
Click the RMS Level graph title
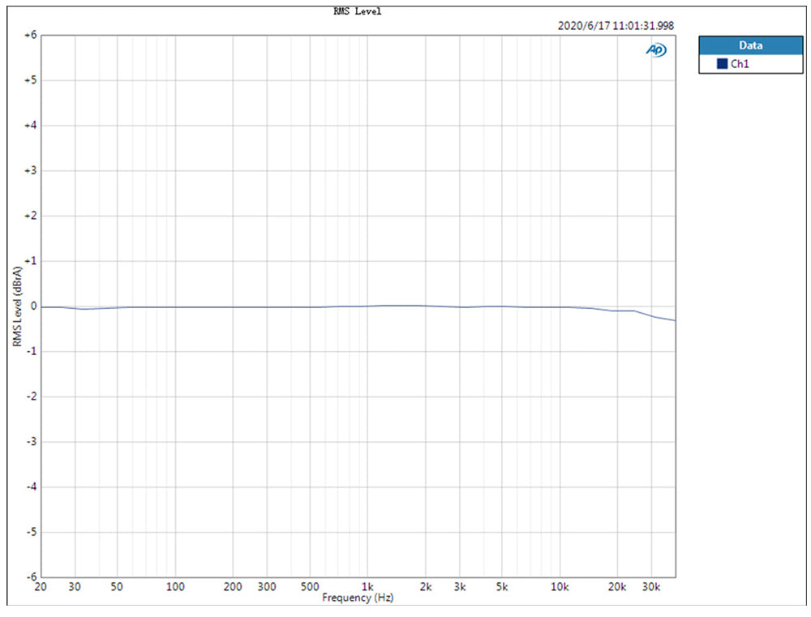(x=358, y=11)
